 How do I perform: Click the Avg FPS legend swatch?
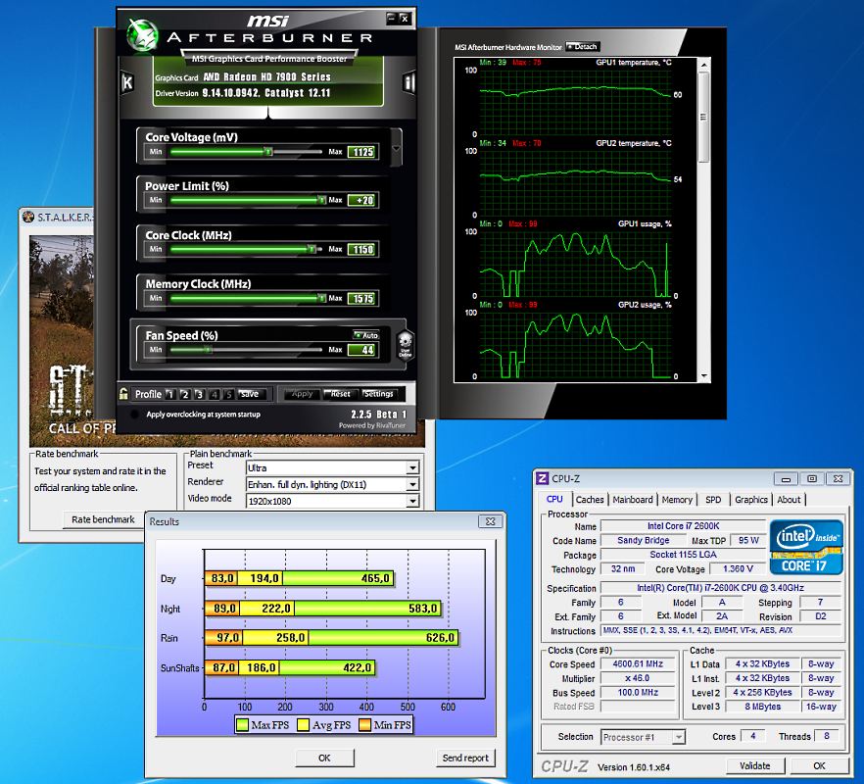pyautogui.click(x=303, y=724)
